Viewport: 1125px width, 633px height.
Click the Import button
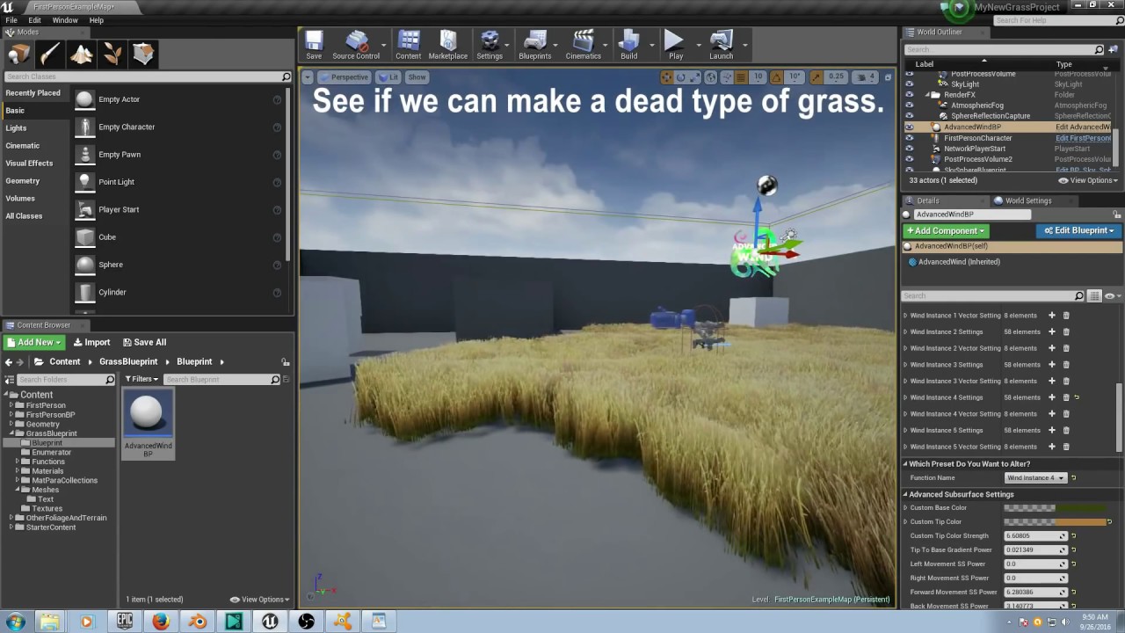point(91,342)
